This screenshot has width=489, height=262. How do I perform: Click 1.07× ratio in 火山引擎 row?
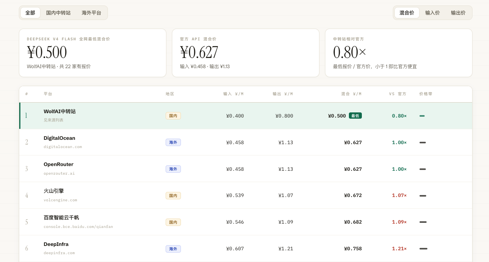point(399,195)
